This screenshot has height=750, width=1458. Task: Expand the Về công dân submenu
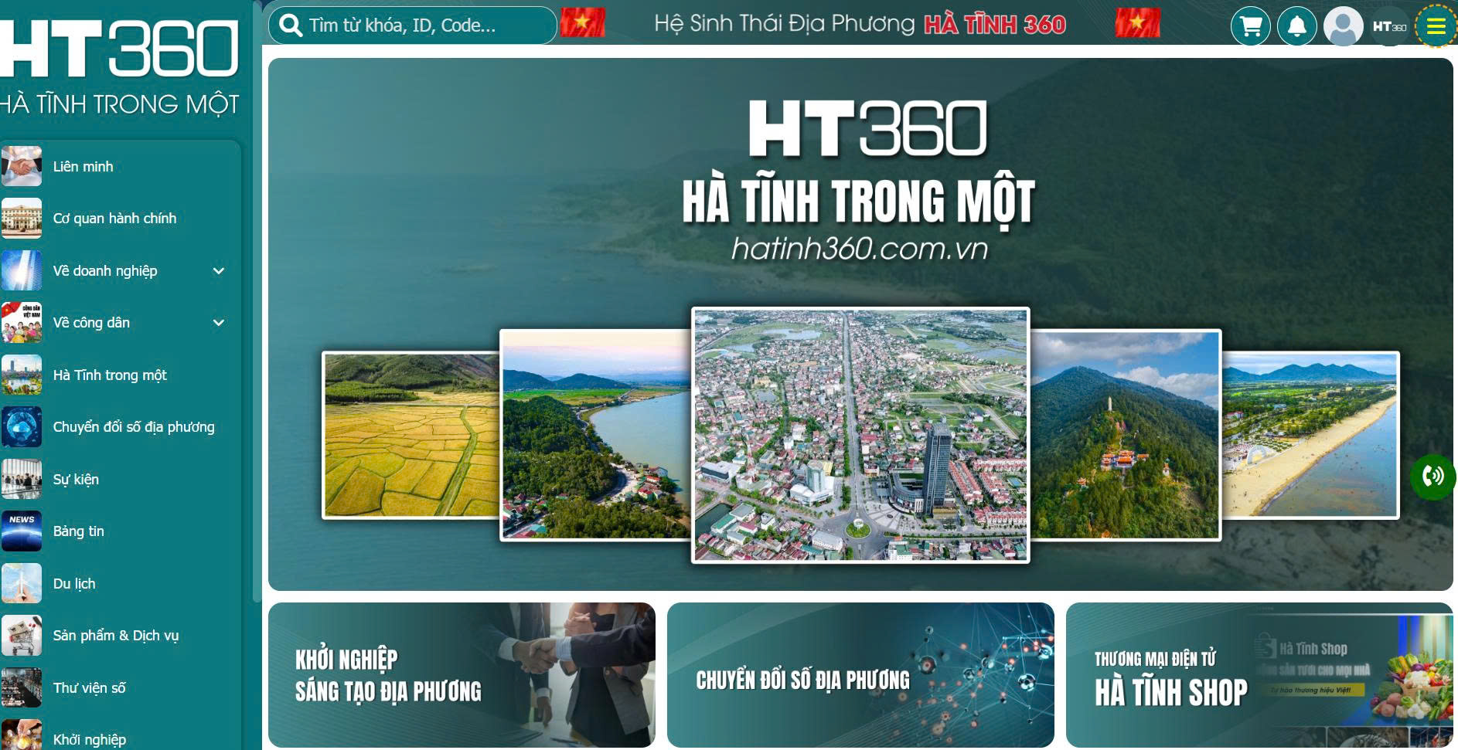(x=219, y=323)
